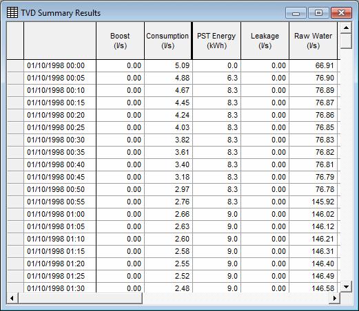Viewport: 359px width, 311px height.
Task: Click the scroll down arrow
Action: [x=346, y=286]
